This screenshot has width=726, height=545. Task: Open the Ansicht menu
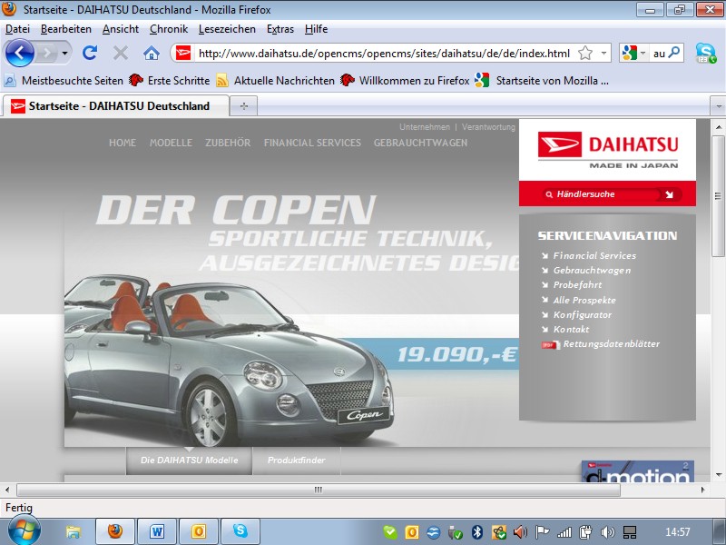point(121,29)
